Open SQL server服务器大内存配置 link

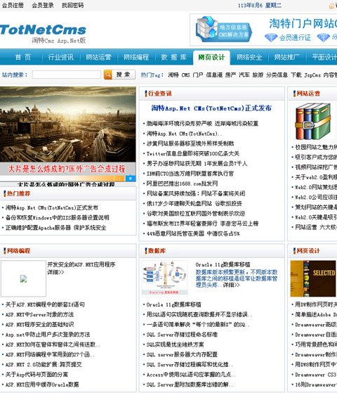(182, 354)
